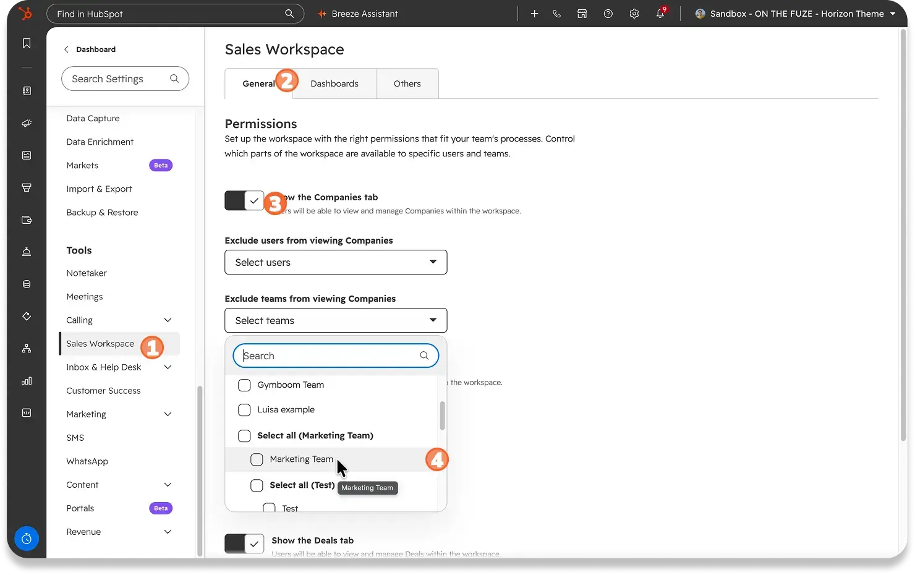Open the automation hierarchy icon in left rail

coord(27,349)
